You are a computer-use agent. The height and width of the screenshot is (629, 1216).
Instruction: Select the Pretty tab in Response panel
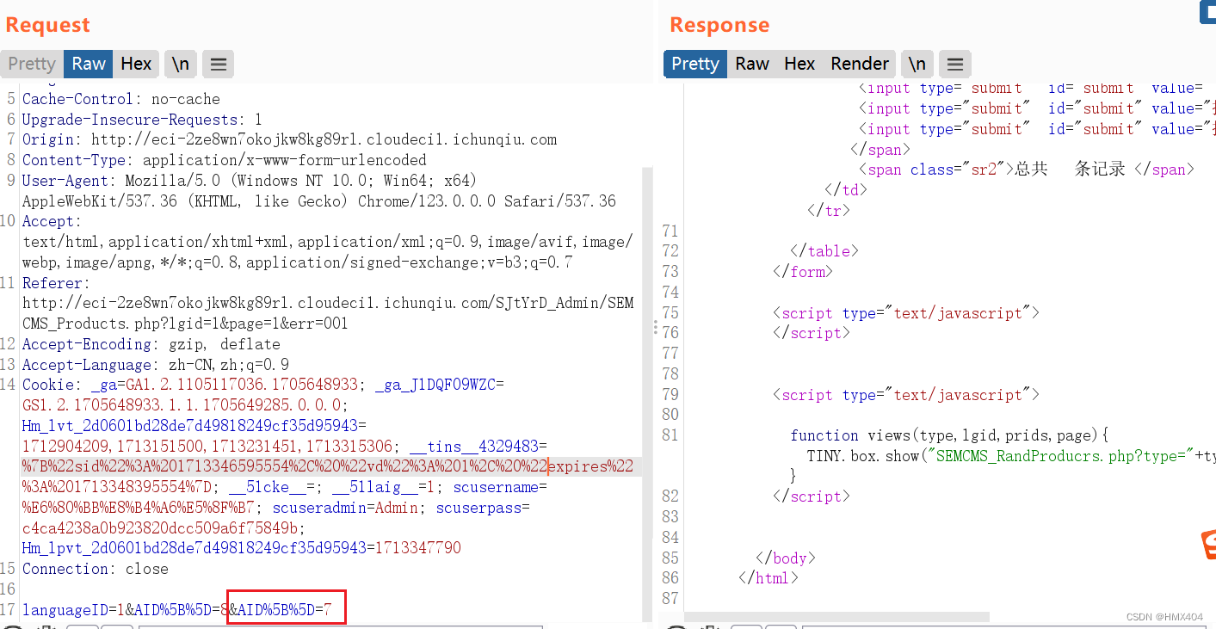click(x=695, y=64)
